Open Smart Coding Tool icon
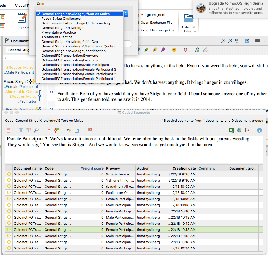Image resolution: width=268 pixels, height=255 pixels. 69,130
